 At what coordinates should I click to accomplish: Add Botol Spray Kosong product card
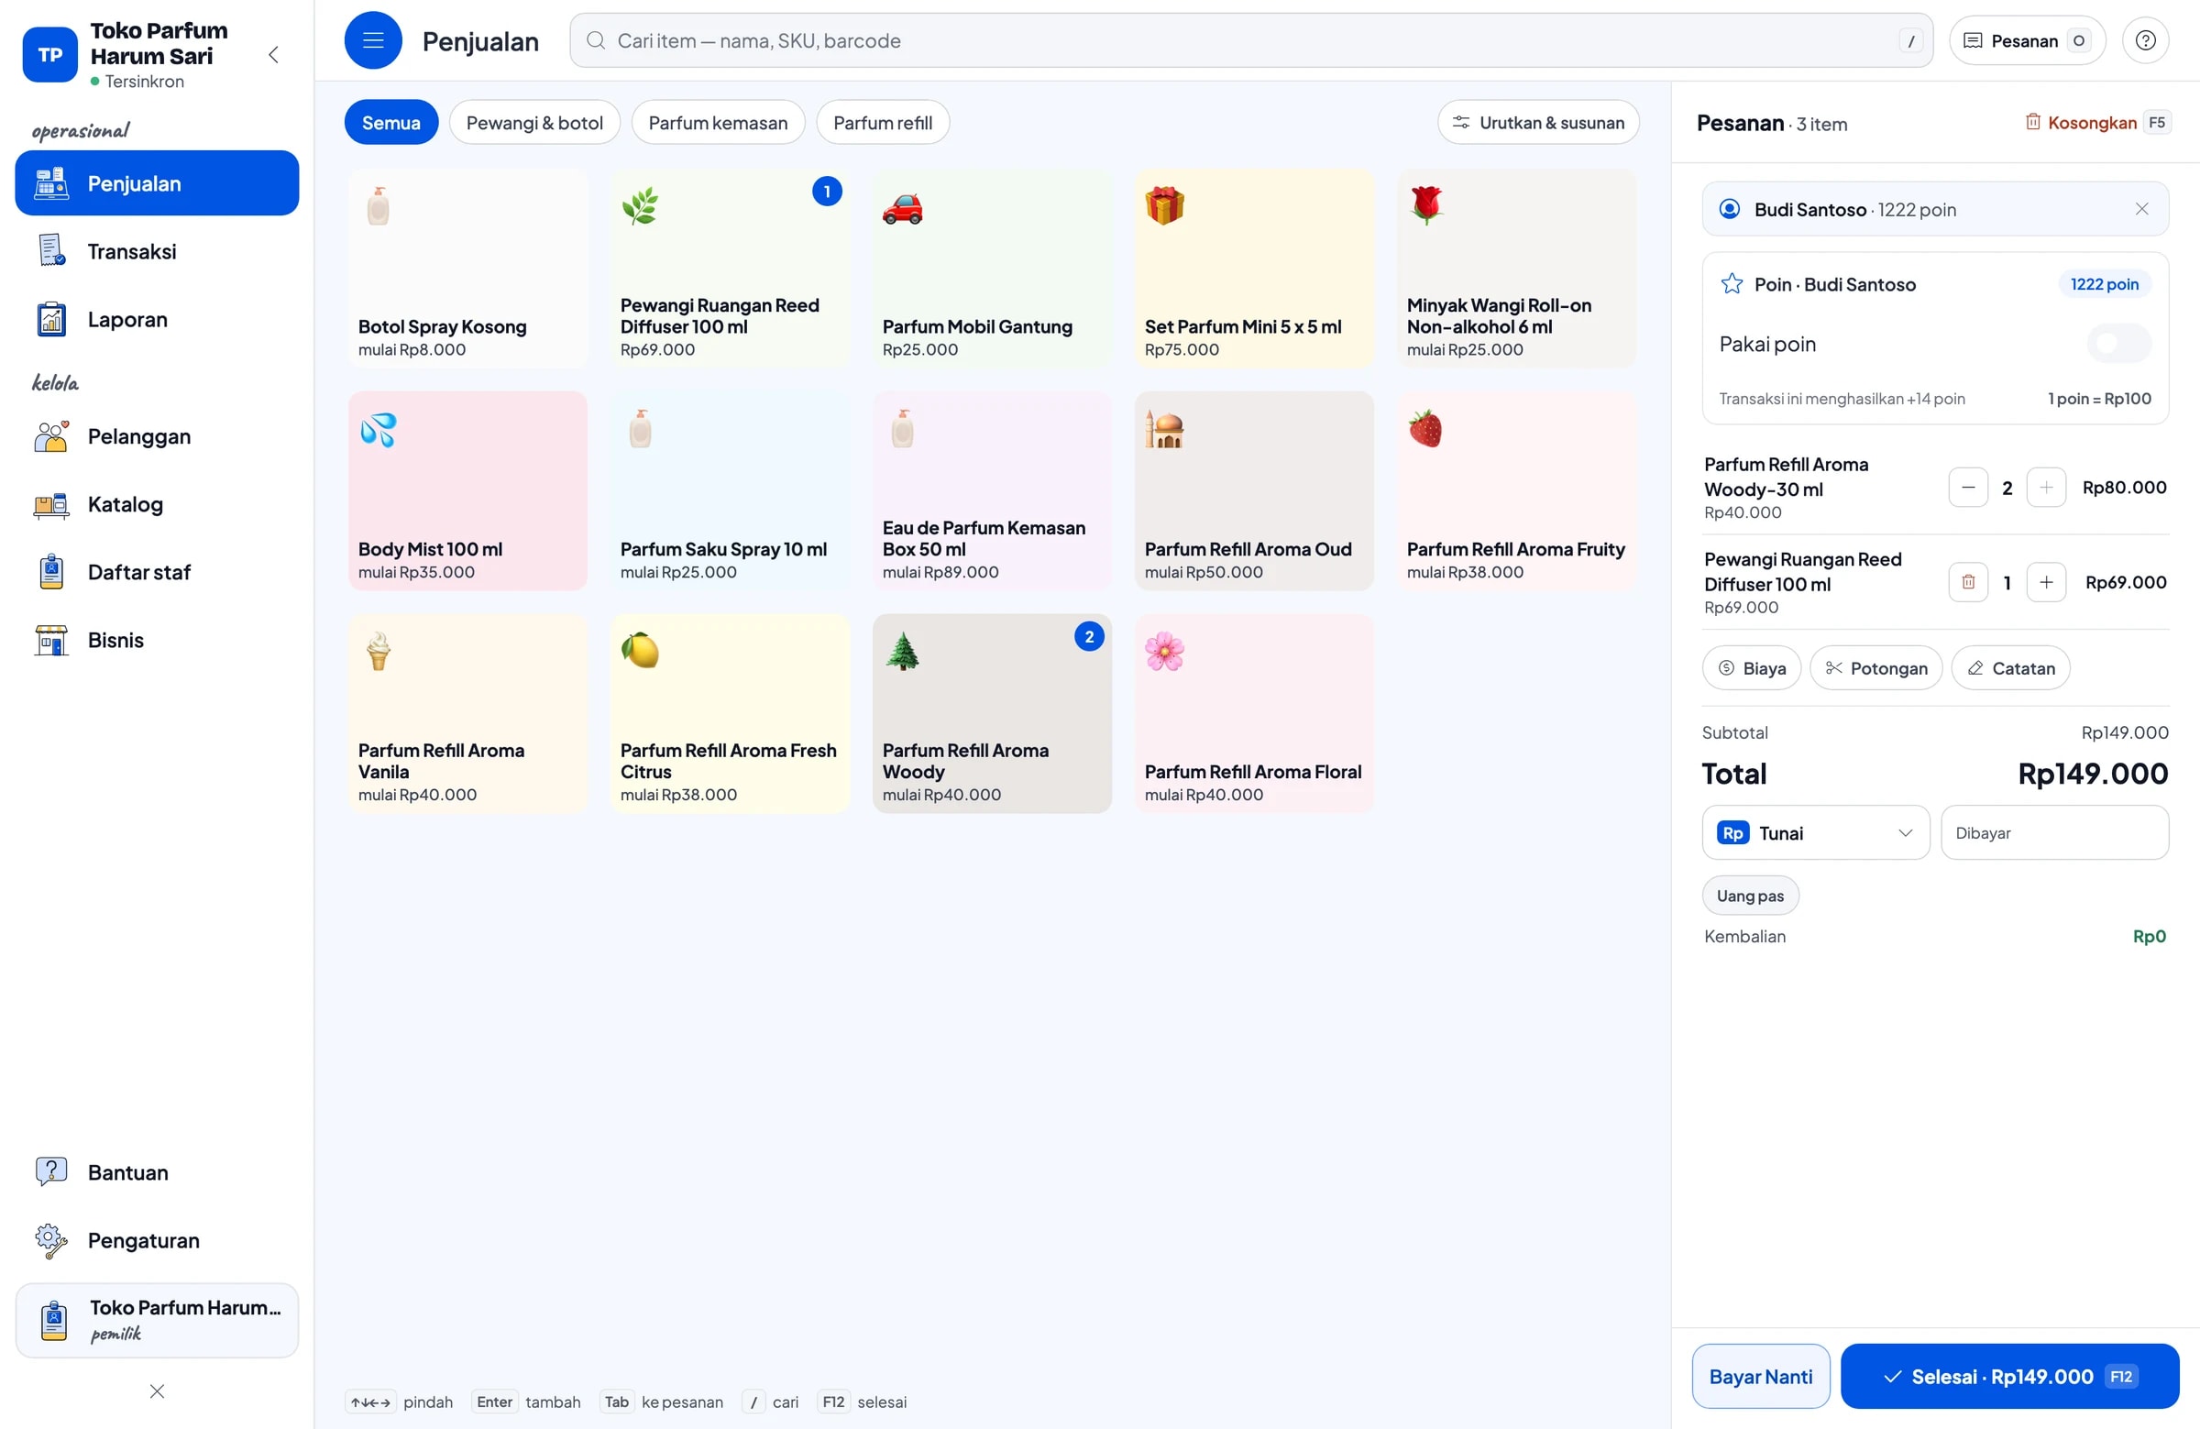(467, 268)
